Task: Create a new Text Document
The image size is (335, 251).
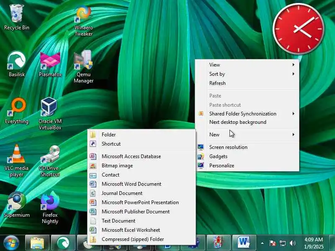Action: pyautogui.click(x=142, y=220)
